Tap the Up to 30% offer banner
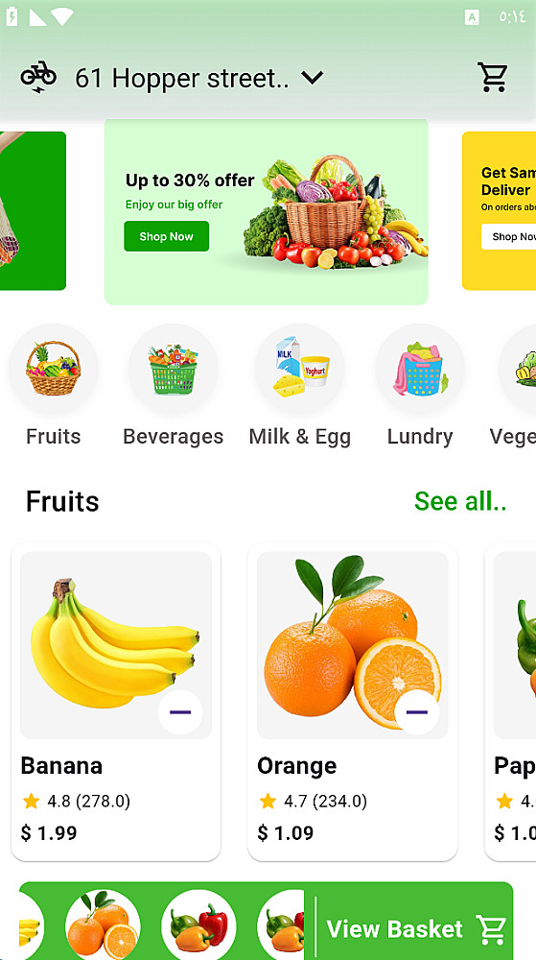The width and height of the screenshot is (536, 960). pyautogui.click(x=267, y=211)
